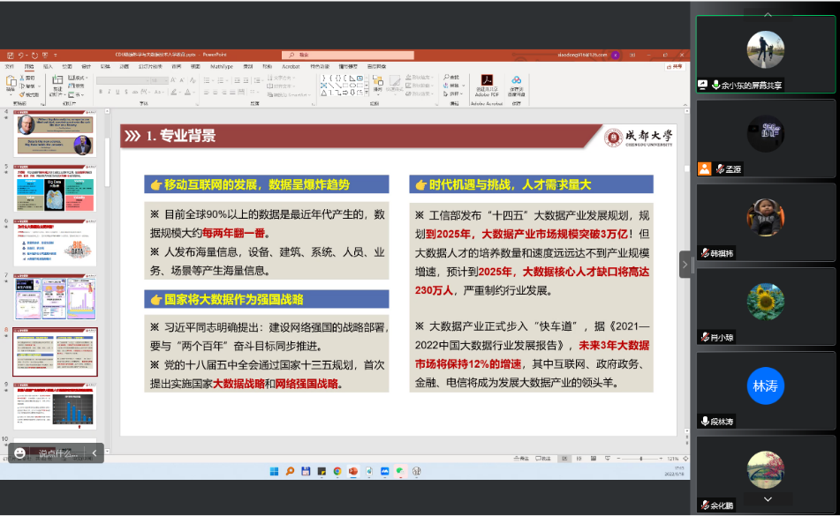The image size is (840, 516).
Task: Open the Insert ribbon tab
Action: (x=49, y=66)
